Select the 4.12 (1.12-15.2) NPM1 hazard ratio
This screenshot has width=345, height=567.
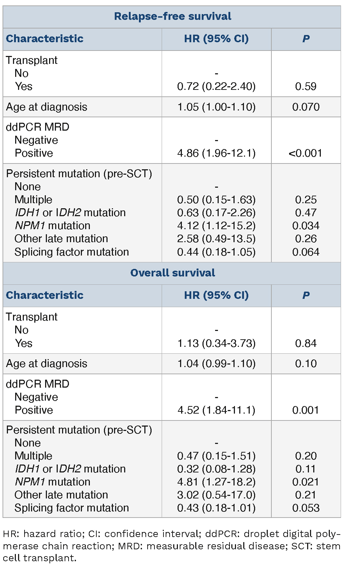click(x=216, y=226)
